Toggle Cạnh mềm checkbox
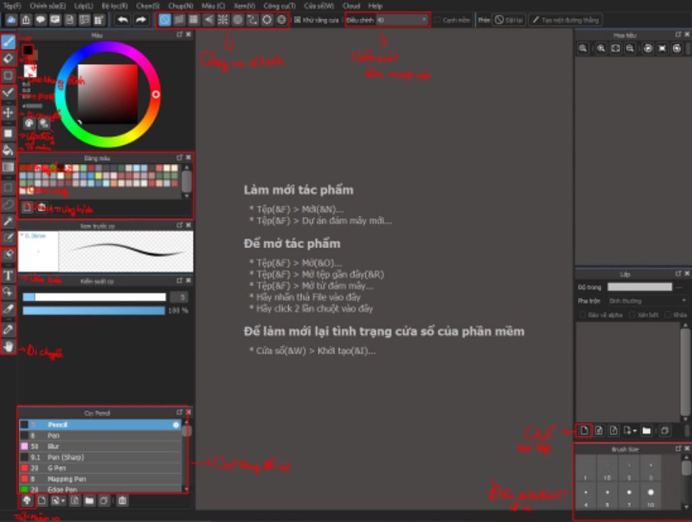The image size is (692, 522). (437, 20)
